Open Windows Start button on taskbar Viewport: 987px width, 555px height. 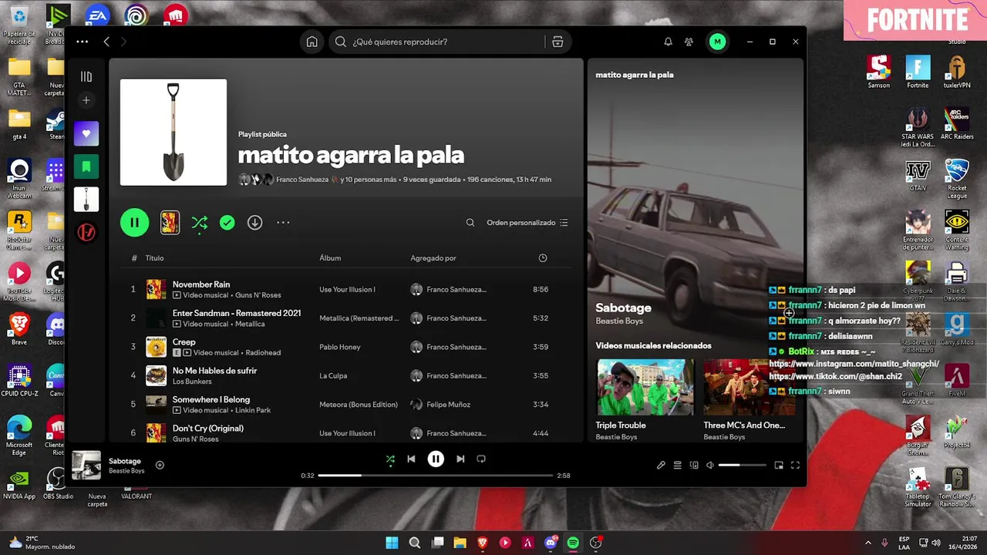coord(392,543)
